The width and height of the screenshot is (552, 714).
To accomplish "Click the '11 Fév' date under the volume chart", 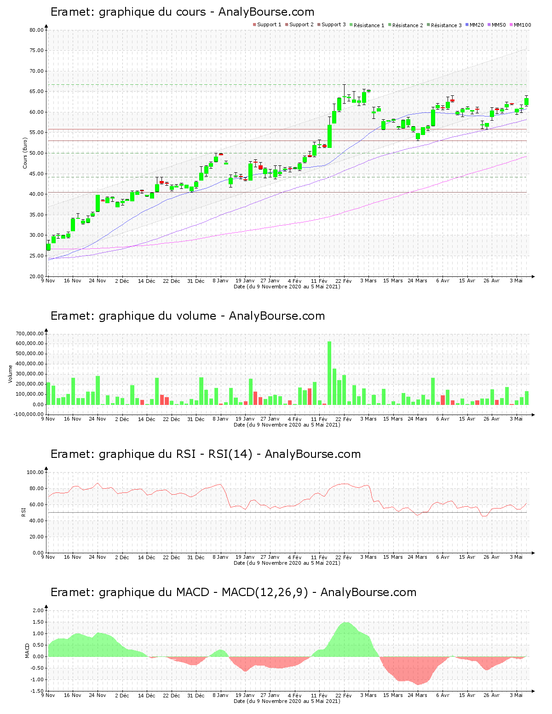I will tap(319, 419).
